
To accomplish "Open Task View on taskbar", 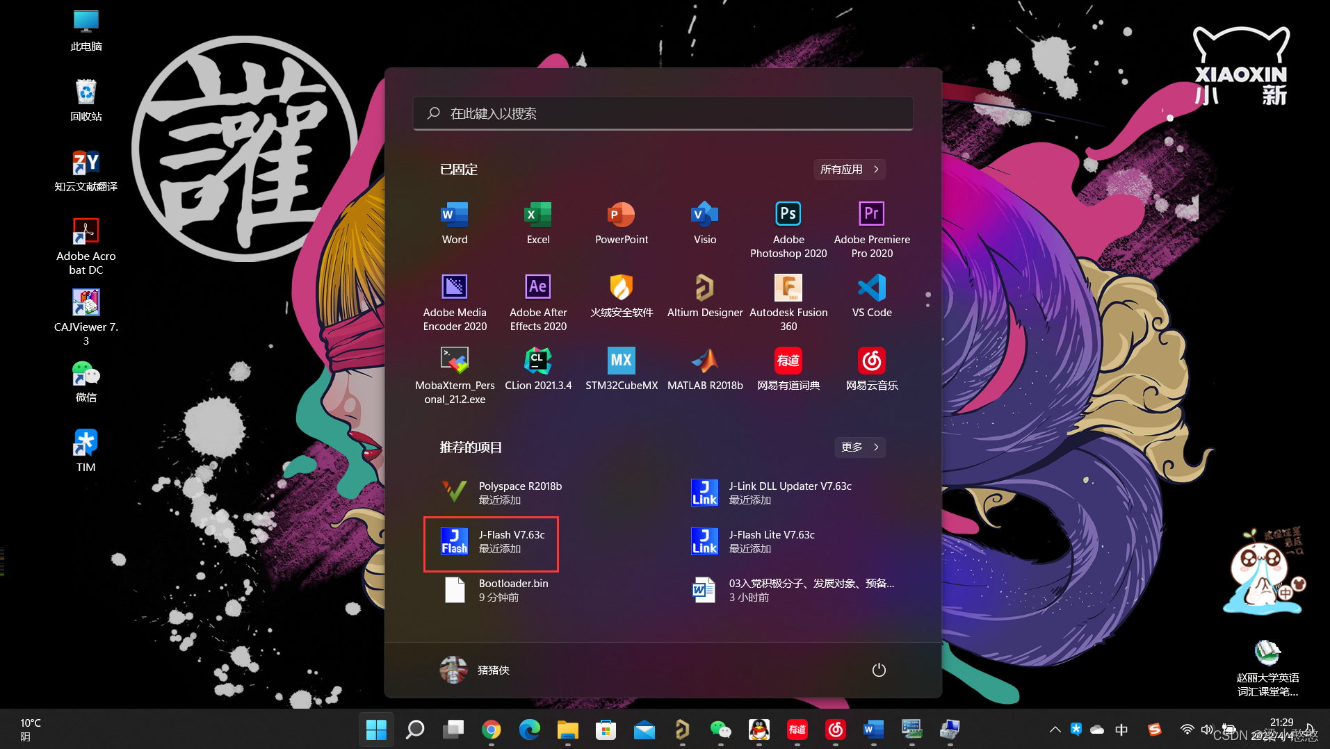I will point(453,730).
